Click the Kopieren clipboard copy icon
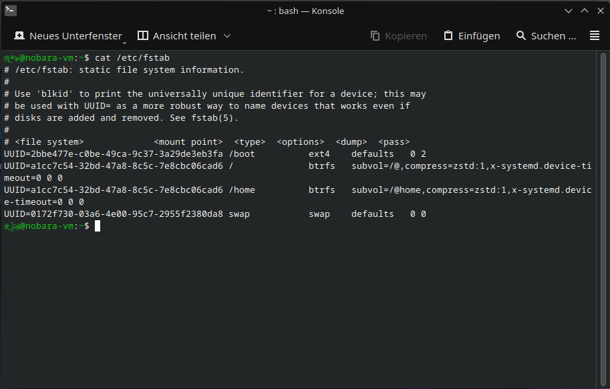610x389 pixels. pos(375,36)
